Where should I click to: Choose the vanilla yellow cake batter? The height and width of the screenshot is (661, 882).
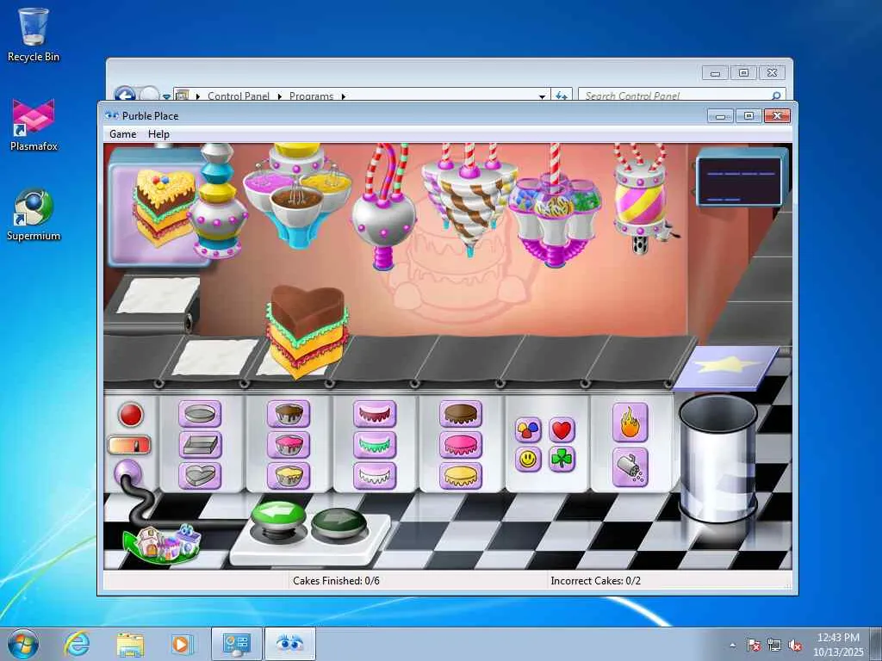(x=289, y=475)
